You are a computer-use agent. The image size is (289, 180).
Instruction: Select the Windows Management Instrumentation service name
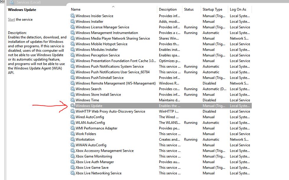[107, 33]
